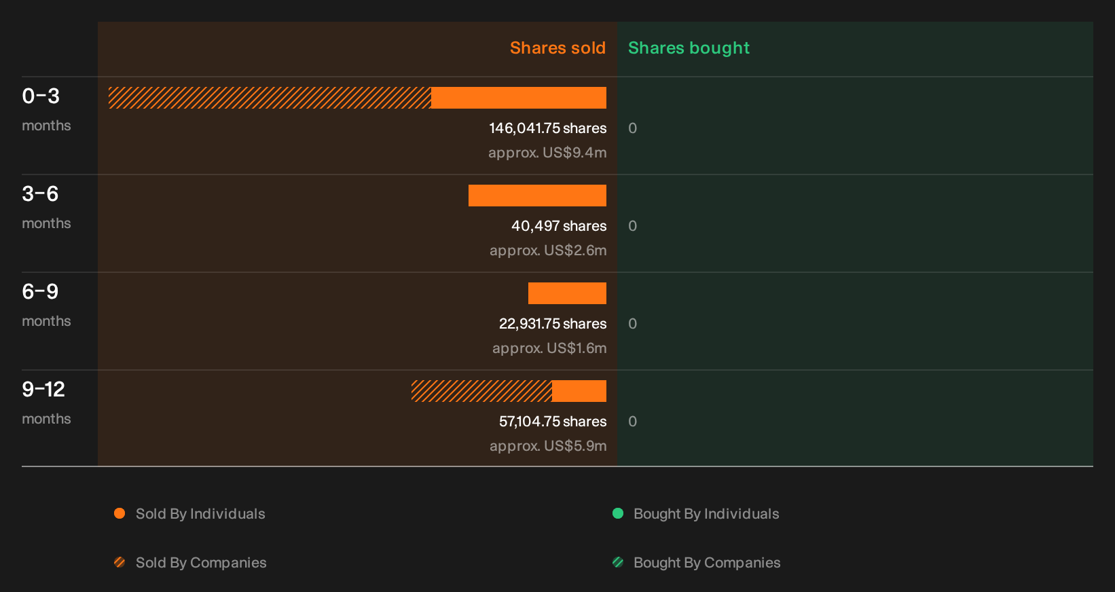This screenshot has height=592, width=1115.
Task: Select the Sold By Individuals legend label
Action: pyautogui.click(x=200, y=514)
